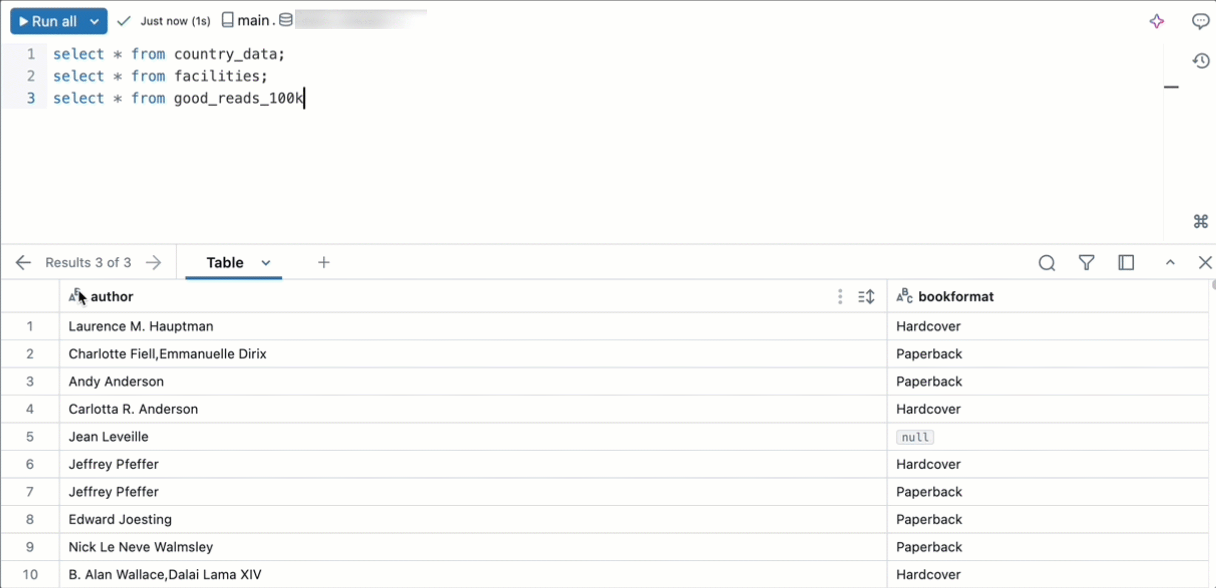Click the filter icon in results toolbar
1216x588 pixels.
(x=1086, y=262)
